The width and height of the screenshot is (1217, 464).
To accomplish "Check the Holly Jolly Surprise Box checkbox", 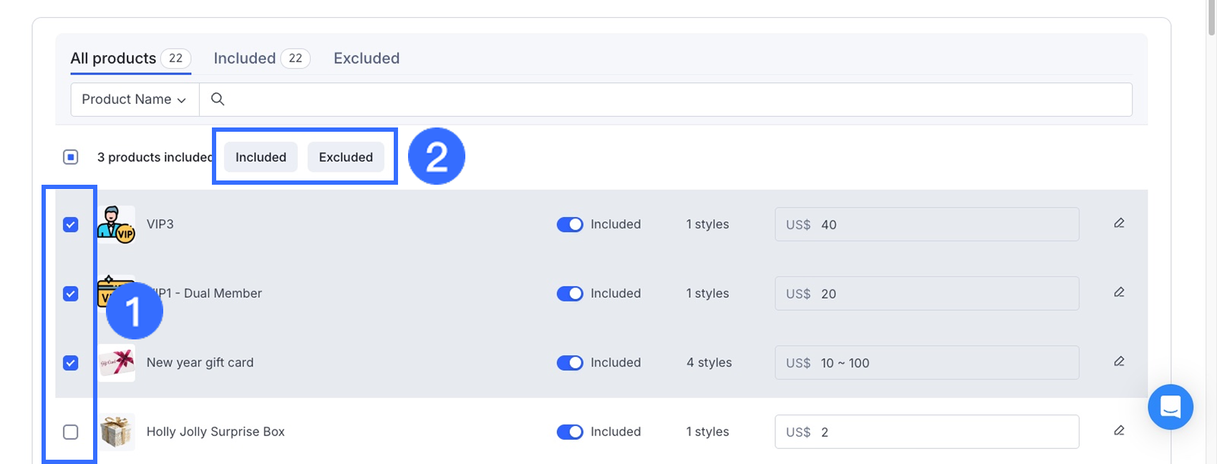I will (x=71, y=432).
